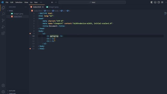This screenshot has height=94, width=167.
Task: Toggle primary side bar layout icon
Action: (152, 2)
